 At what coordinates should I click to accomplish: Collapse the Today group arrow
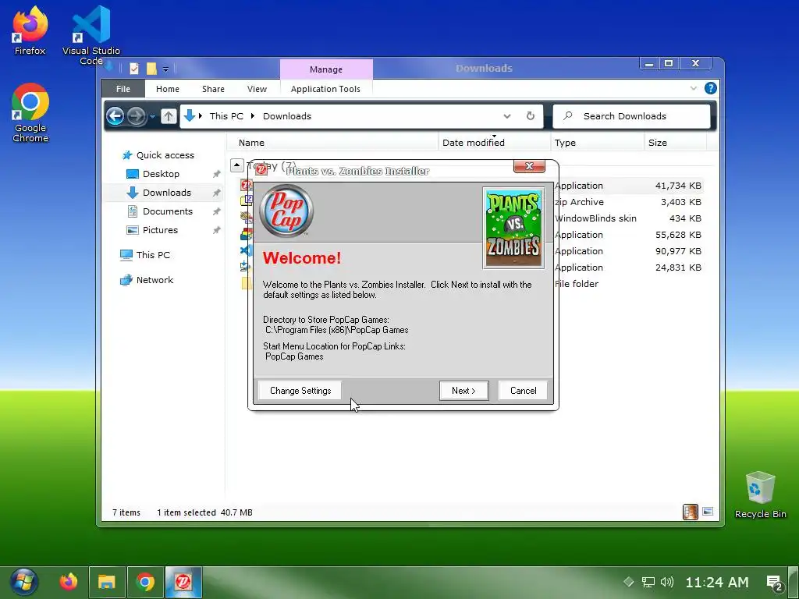[237, 165]
